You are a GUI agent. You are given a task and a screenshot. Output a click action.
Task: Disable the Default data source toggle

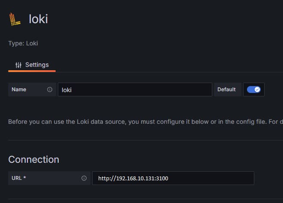pyautogui.click(x=254, y=90)
